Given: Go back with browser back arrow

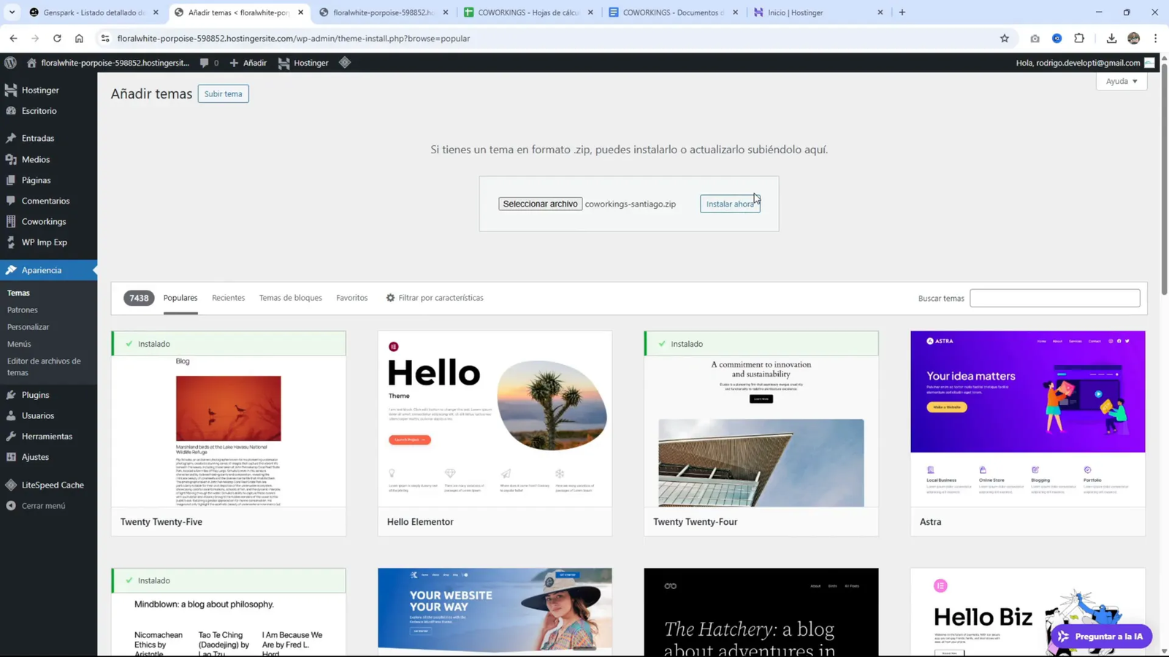Looking at the screenshot, I should click(13, 39).
